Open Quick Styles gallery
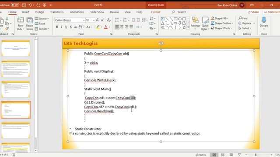Screen dimensions: 280x157 click(205, 24)
